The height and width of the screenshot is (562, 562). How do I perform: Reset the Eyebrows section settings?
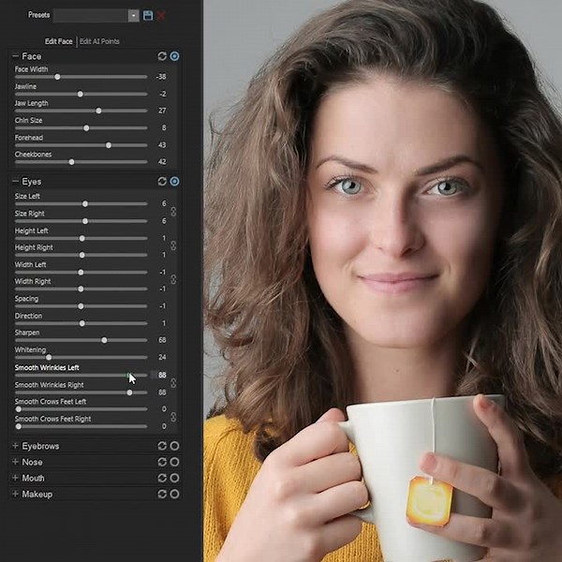point(162,446)
